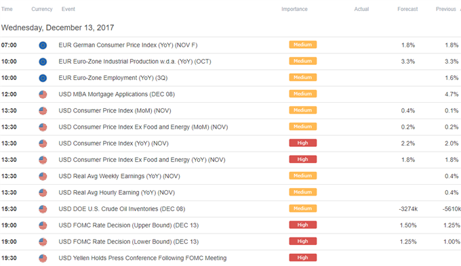Screen dimensions: 461x266
Task: Click the EU flag beside German Consumer Price Index
Action: coord(43,45)
